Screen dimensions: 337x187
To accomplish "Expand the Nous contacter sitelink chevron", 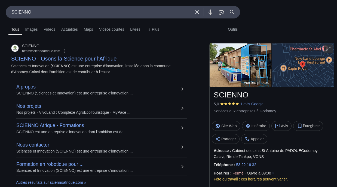I will [182, 147].
